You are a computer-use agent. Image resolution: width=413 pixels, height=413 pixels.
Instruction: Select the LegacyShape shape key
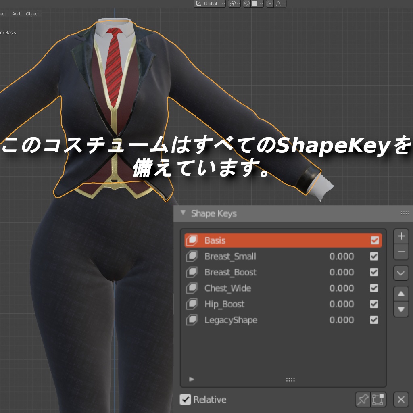click(x=283, y=320)
